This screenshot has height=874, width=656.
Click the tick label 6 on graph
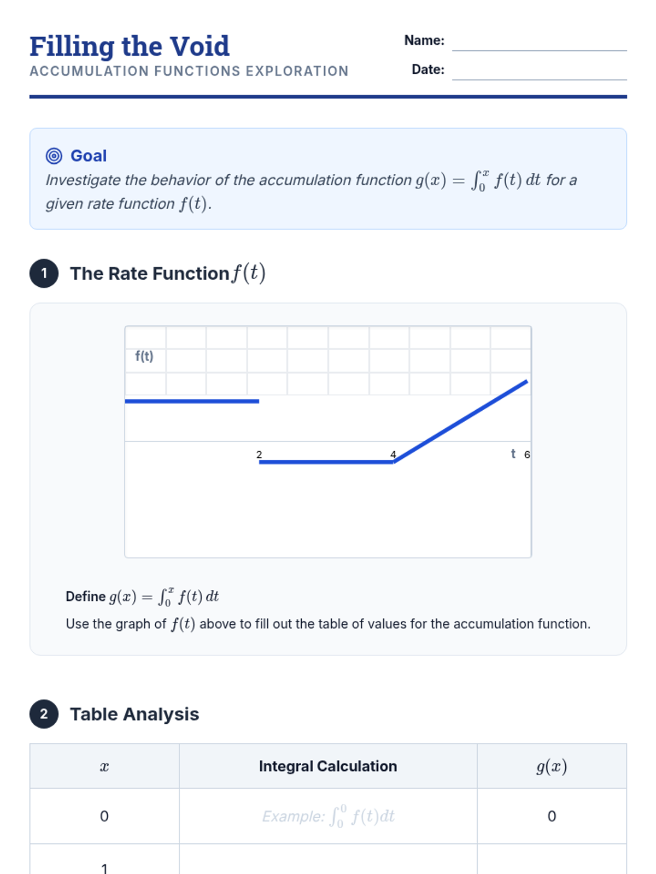pyautogui.click(x=527, y=454)
